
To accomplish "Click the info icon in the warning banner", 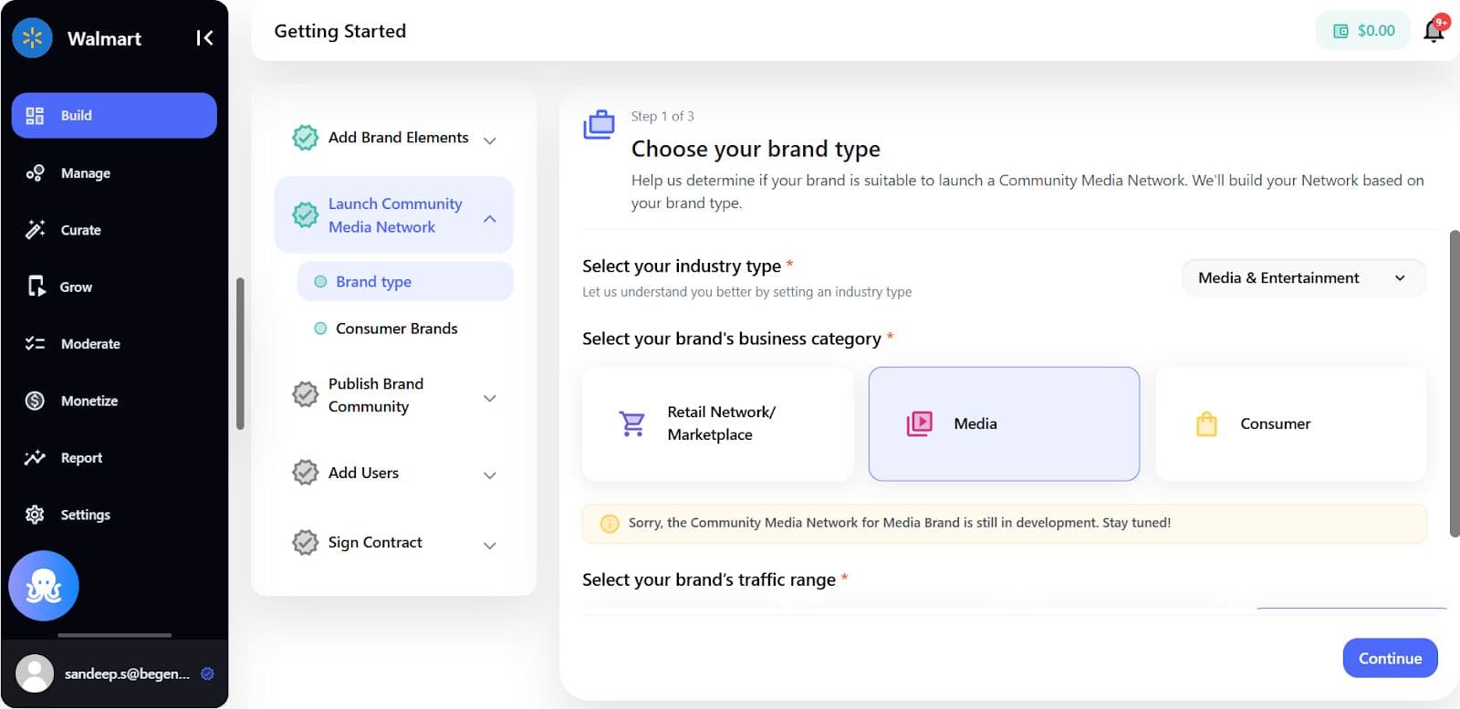I will [x=610, y=524].
